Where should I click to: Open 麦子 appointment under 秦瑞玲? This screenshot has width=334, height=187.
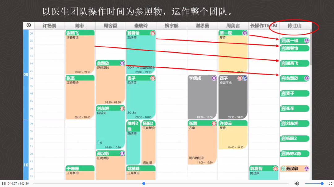coord(141,97)
